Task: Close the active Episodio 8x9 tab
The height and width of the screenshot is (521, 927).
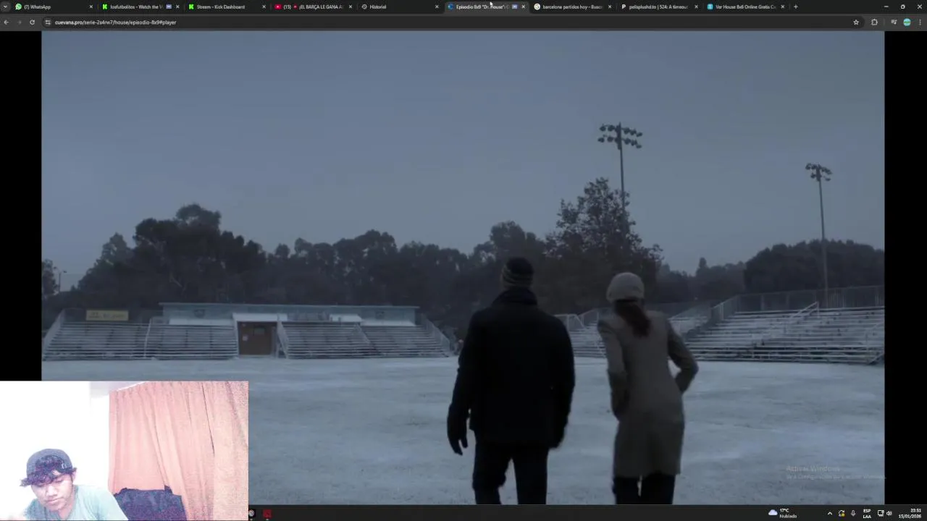Action: (x=523, y=7)
